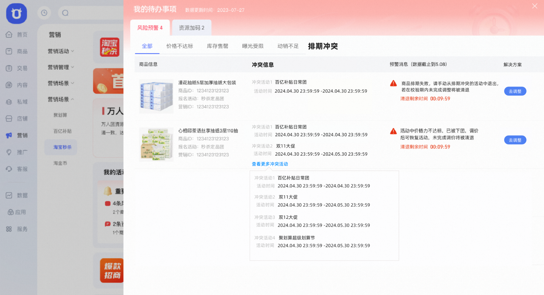The width and height of the screenshot is (544, 295).
Task: Open 营销 marketing in sidebar
Action: 17,135
